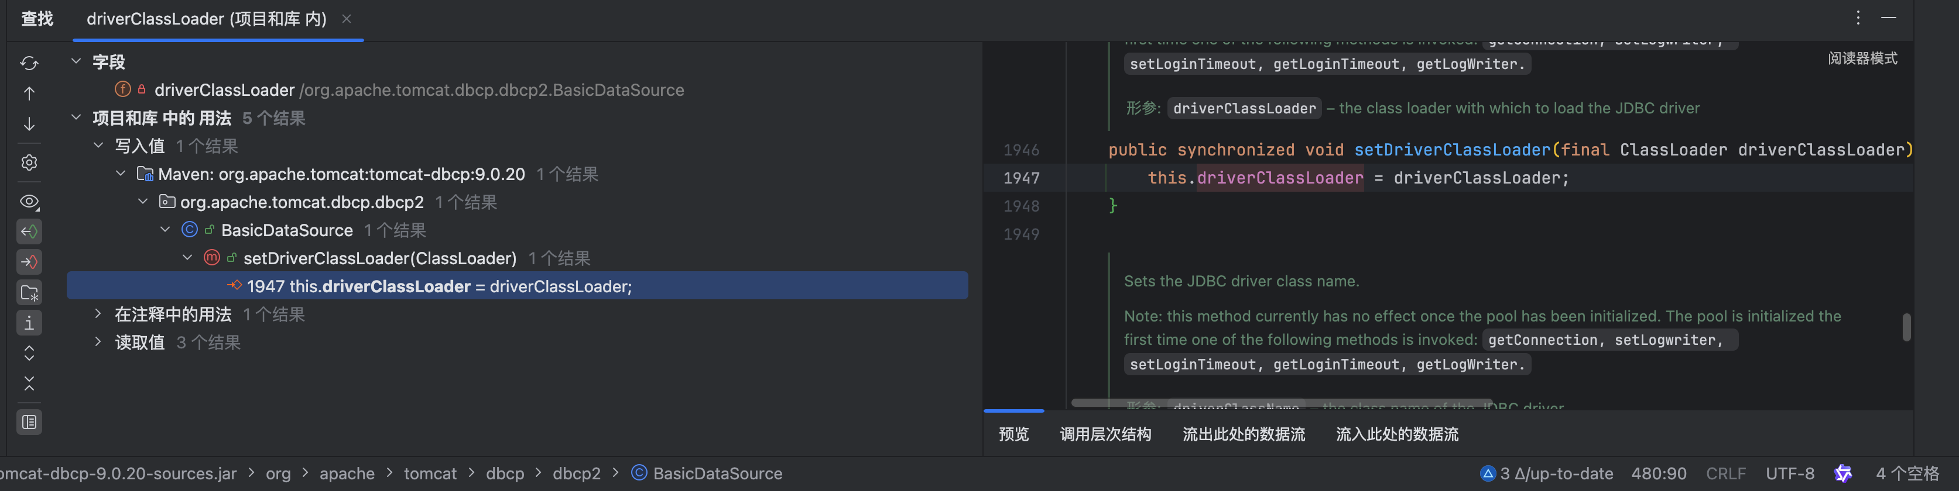This screenshot has width=1959, height=491.
Task: Collapse the BasicDataSource class node
Action: [x=165, y=229]
